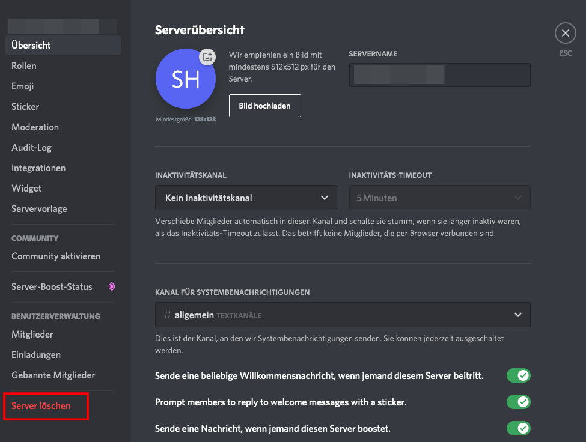Click the Bild hochladen button
Viewport: 586px width, 442px height.
[264, 106]
